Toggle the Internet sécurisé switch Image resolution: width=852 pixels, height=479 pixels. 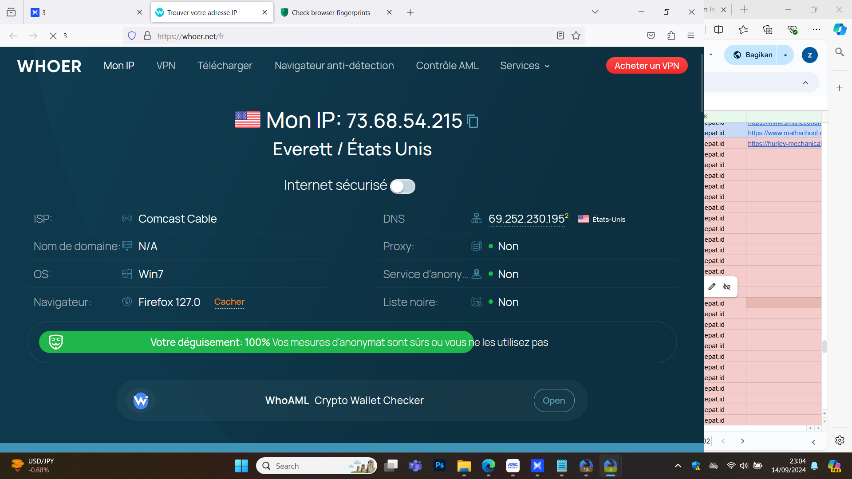[x=402, y=186]
